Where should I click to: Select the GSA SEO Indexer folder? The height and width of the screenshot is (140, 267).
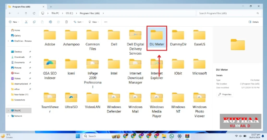click(50, 69)
